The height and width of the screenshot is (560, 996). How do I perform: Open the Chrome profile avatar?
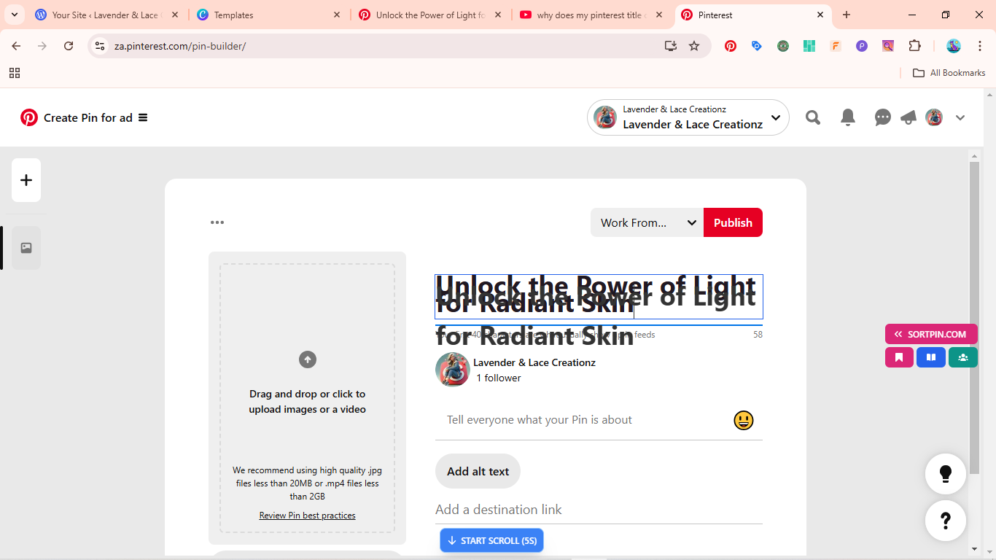click(x=954, y=46)
